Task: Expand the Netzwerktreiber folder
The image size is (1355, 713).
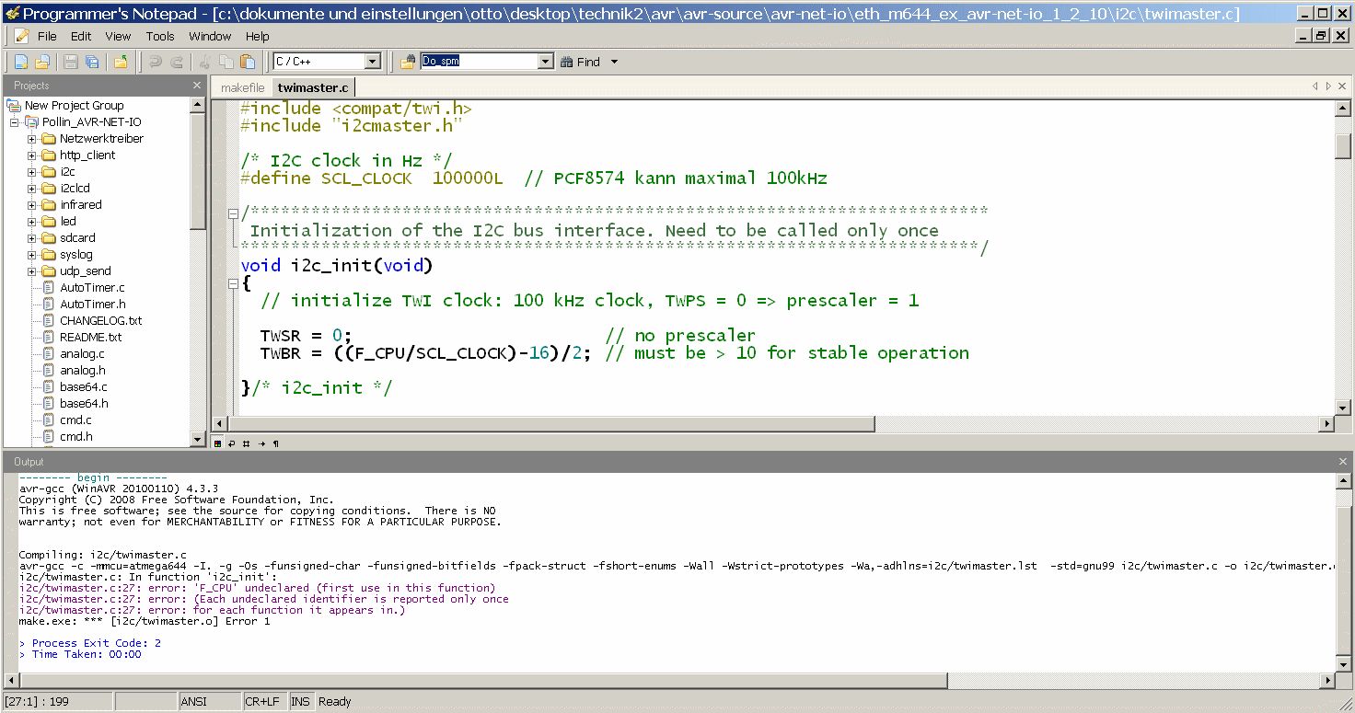Action: tap(31, 139)
